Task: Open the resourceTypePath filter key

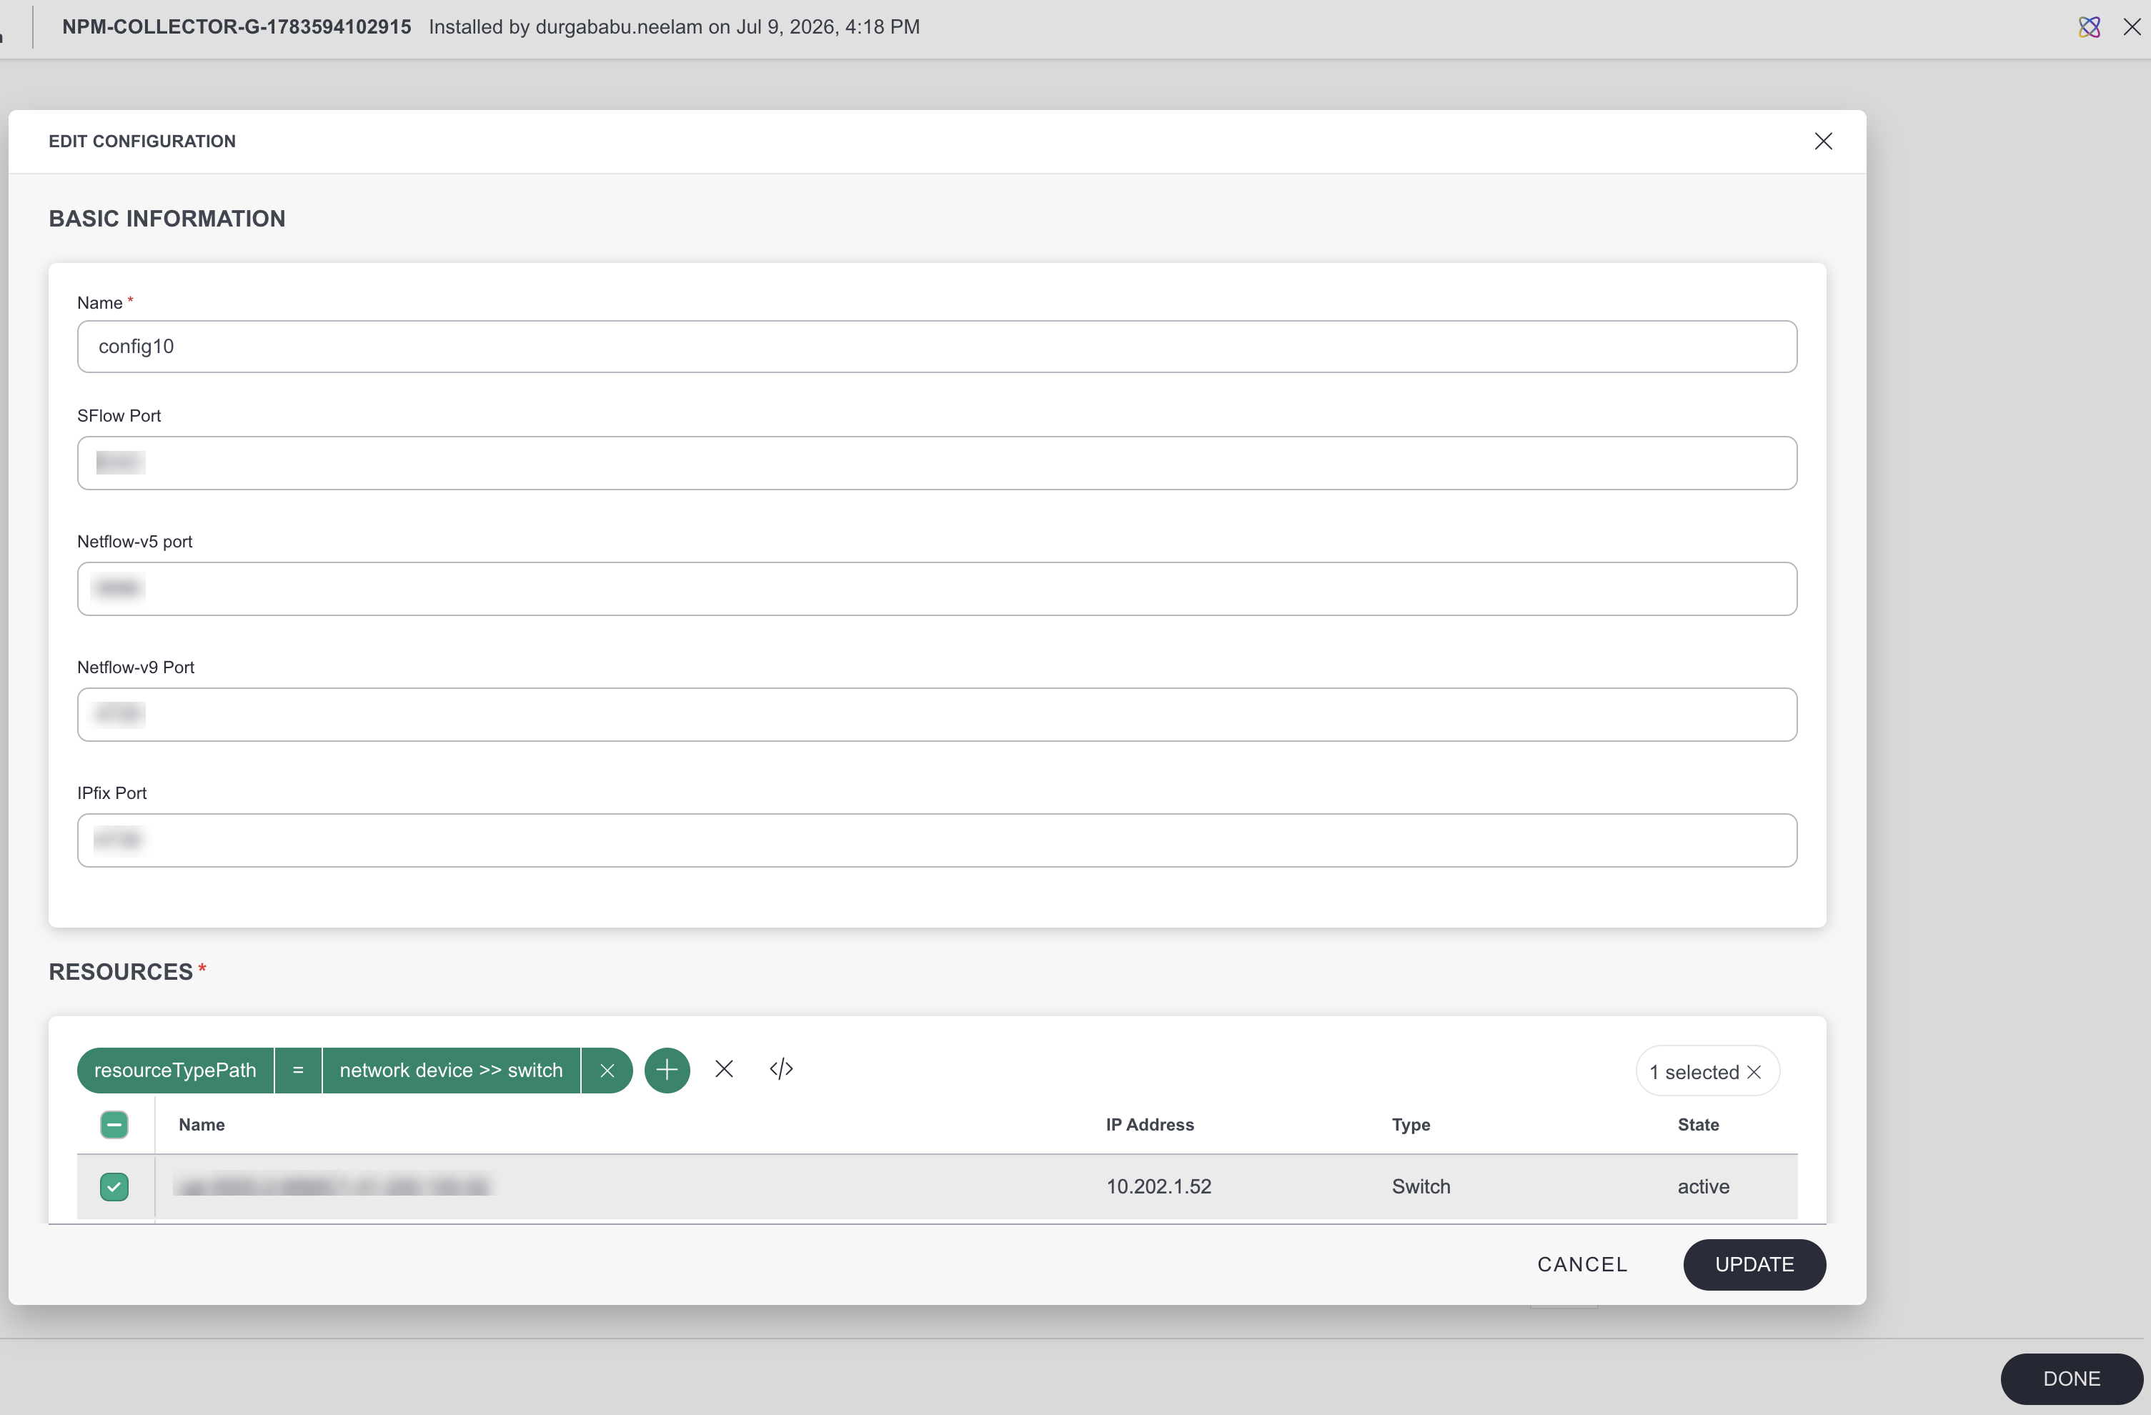Action: click(x=175, y=1070)
